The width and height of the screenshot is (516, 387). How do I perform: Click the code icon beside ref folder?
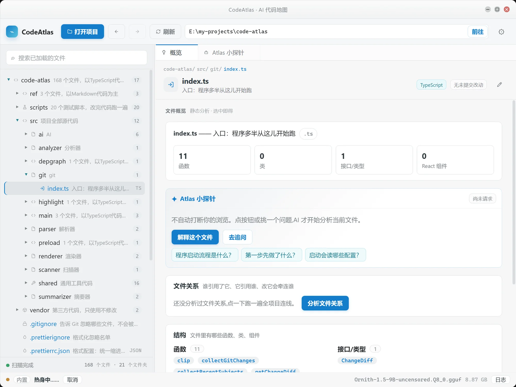click(25, 94)
